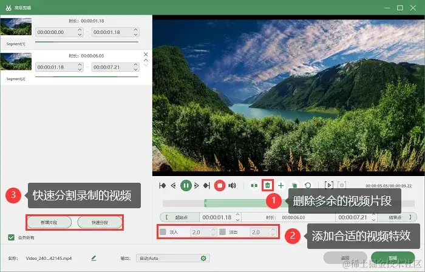Open the rabbit app logo icon

[8, 8]
